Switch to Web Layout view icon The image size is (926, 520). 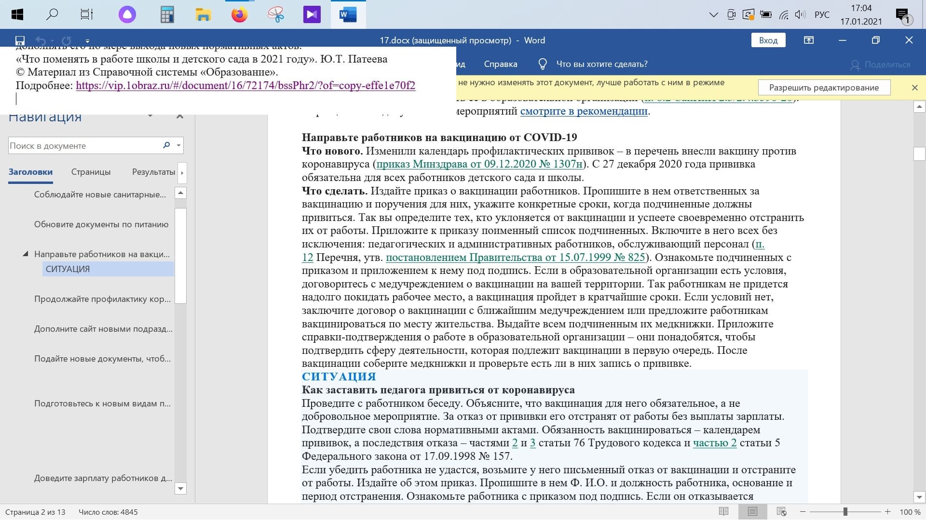(782, 512)
